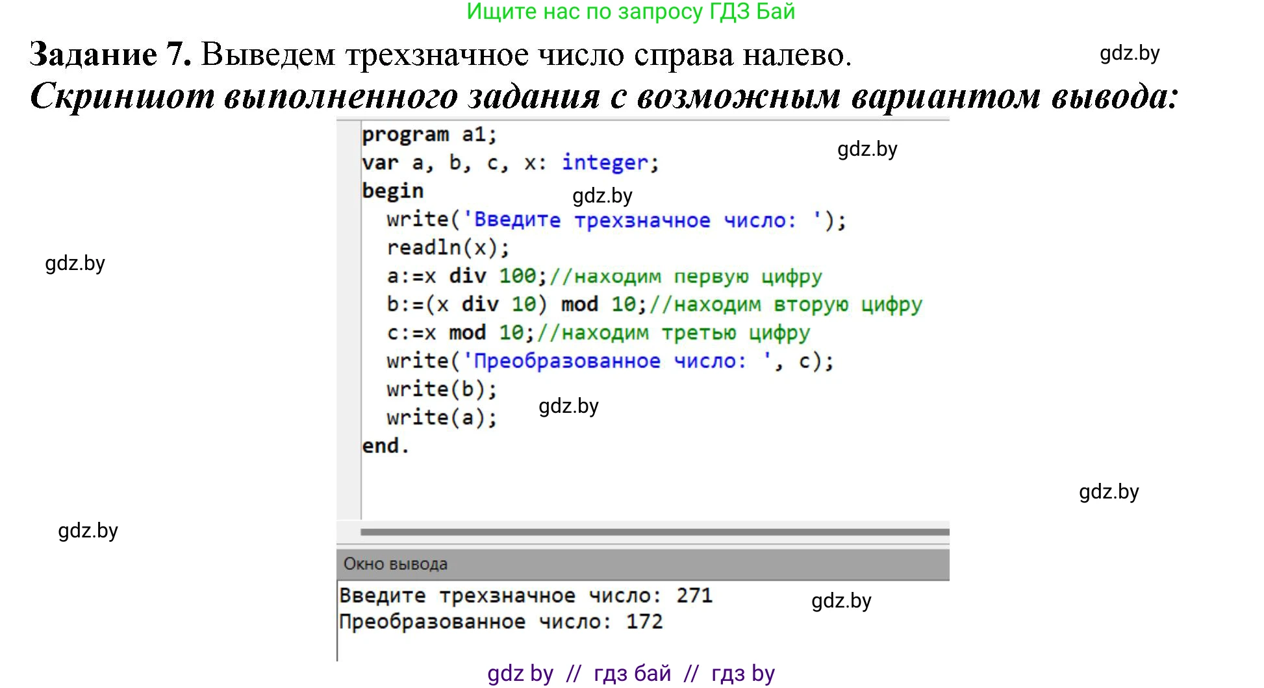The width and height of the screenshot is (1264, 688).
Task: Click the purple 'гдз бай' footer link
Action: point(632,674)
